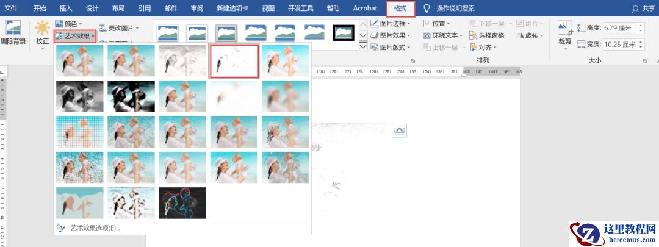Screen dimensions: 659x247
Task: Click the Change Picture (更改图片) button
Action: [118, 28]
